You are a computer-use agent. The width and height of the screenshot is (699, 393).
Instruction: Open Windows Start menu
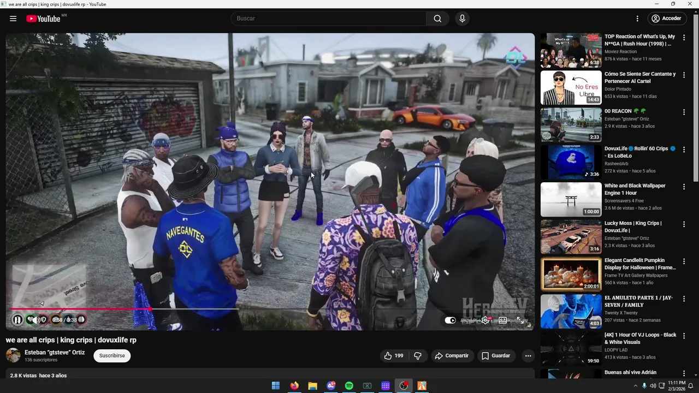pos(276,386)
